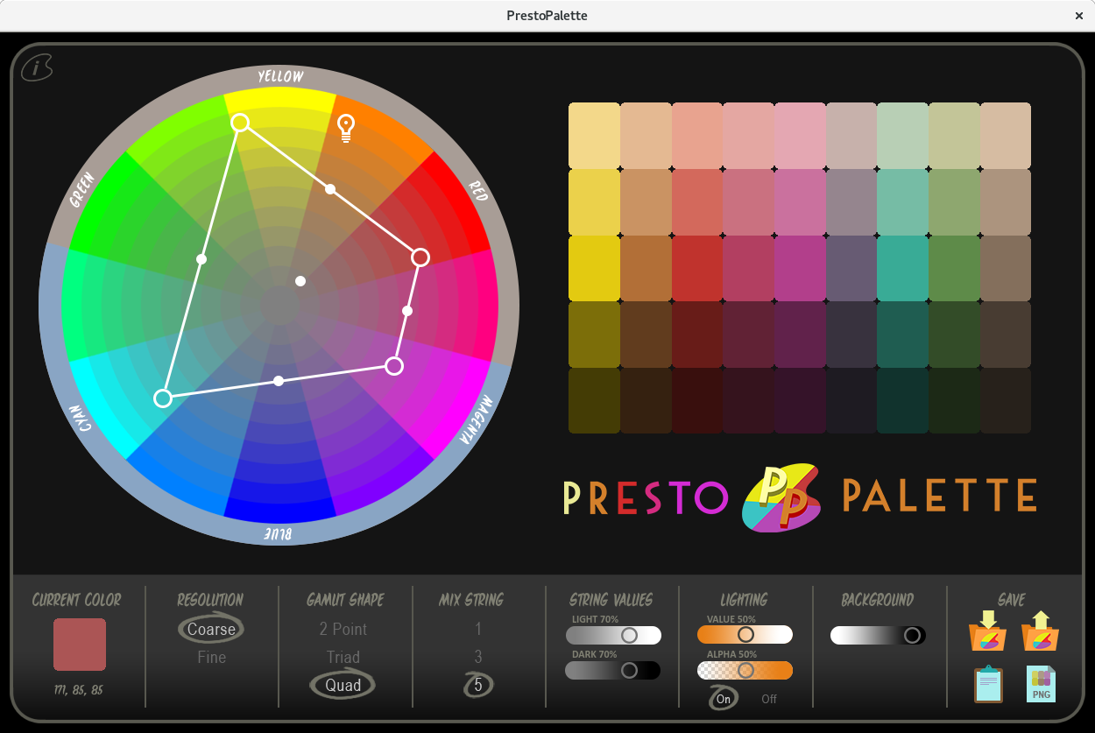Image resolution: width=1095 pixels, height=733 pixels.
Task: Copy palette with the clipboard icon
Action: 988,684
